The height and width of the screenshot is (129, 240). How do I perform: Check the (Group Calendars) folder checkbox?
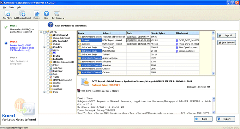[x=48, y=38]
